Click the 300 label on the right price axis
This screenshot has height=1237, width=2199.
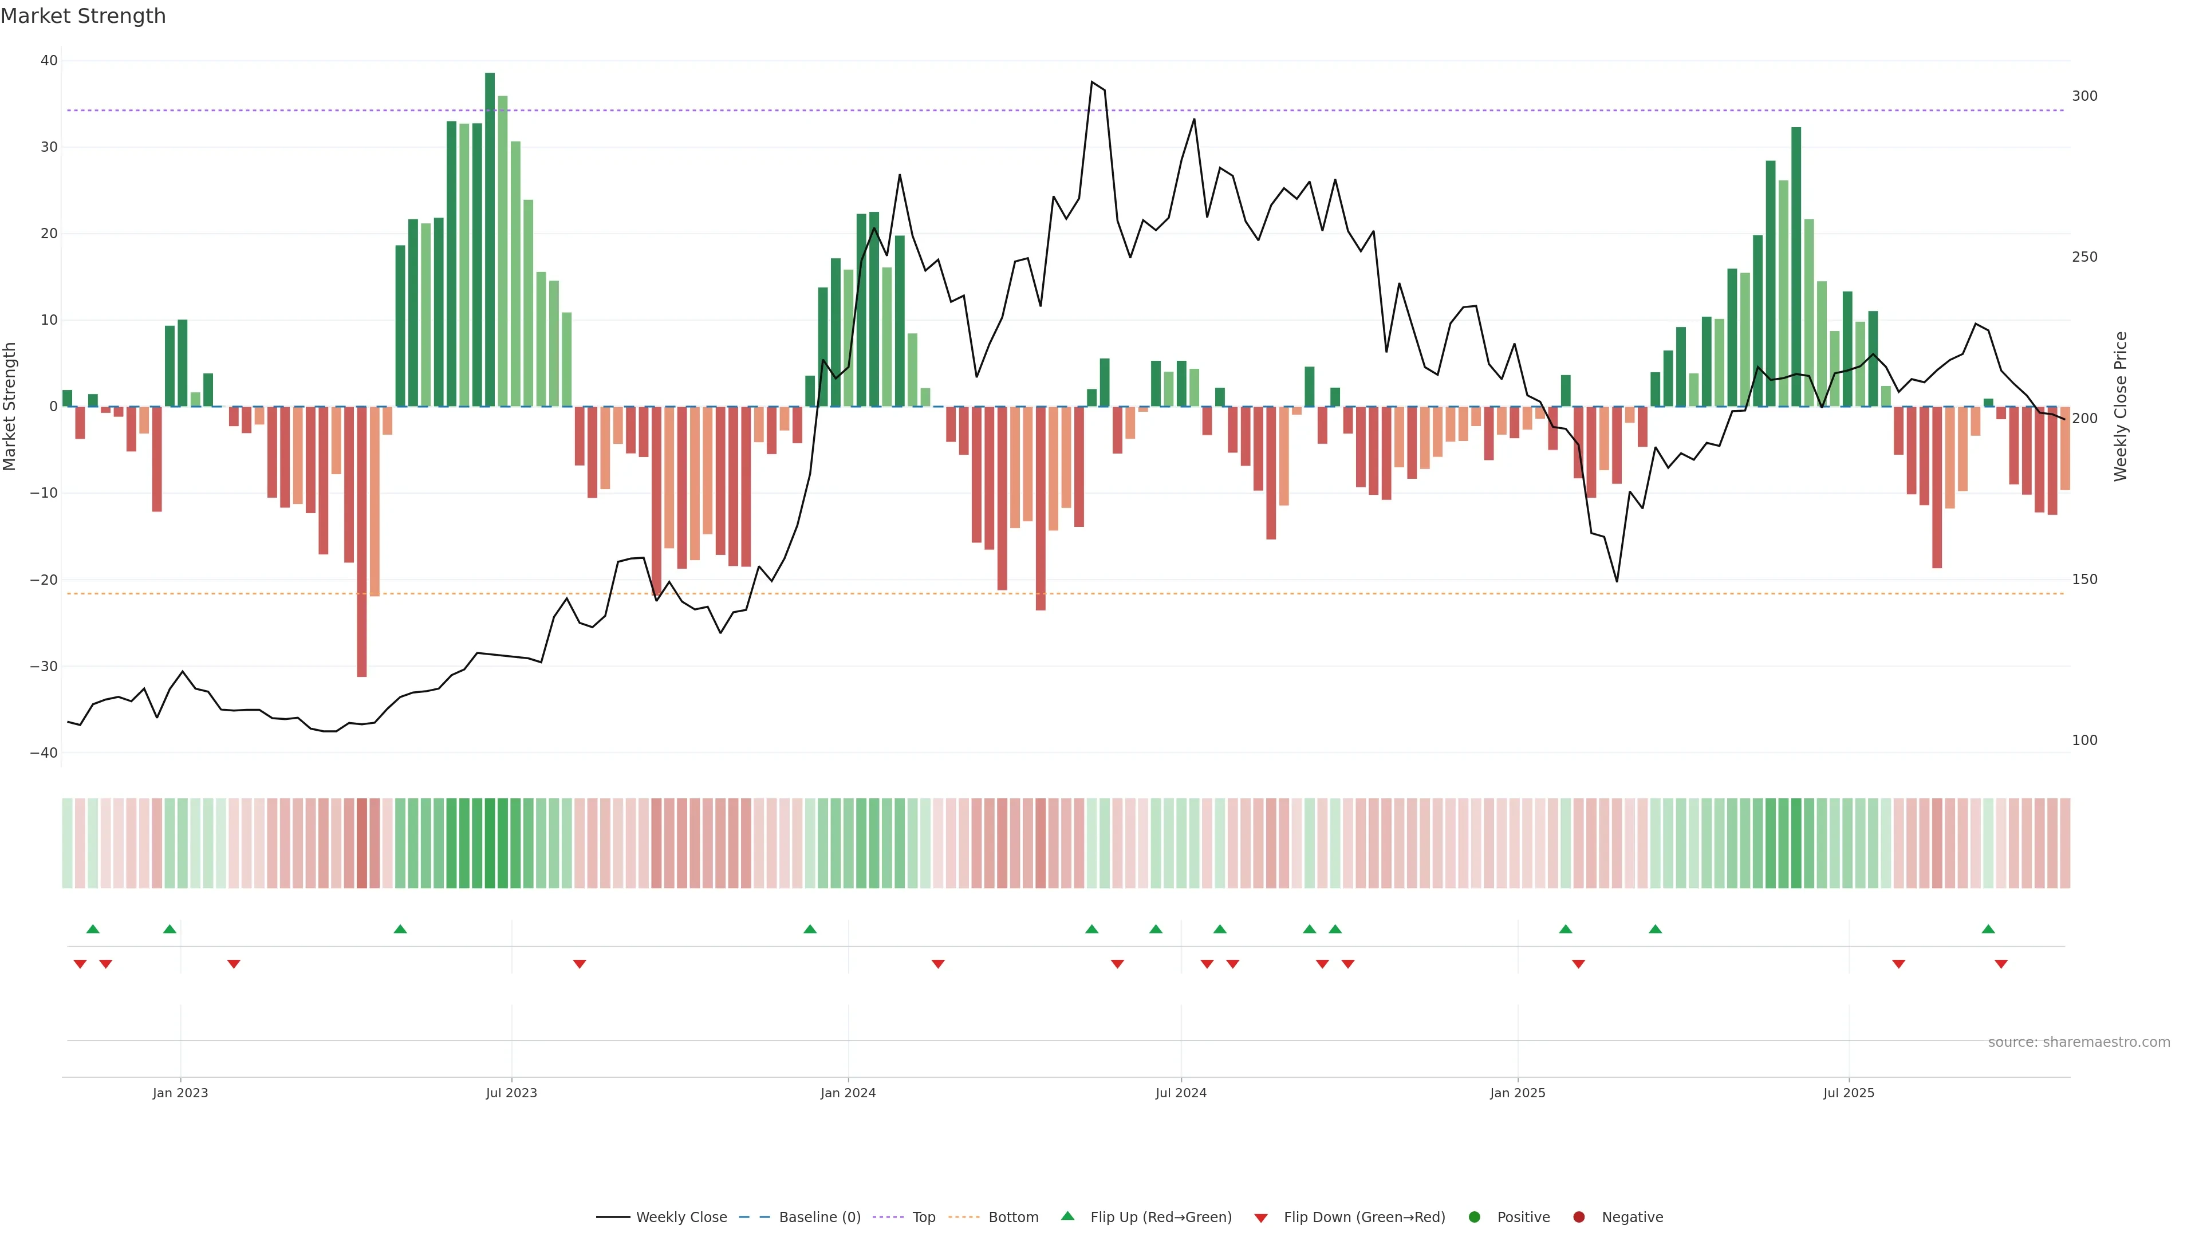point(2084,96)
